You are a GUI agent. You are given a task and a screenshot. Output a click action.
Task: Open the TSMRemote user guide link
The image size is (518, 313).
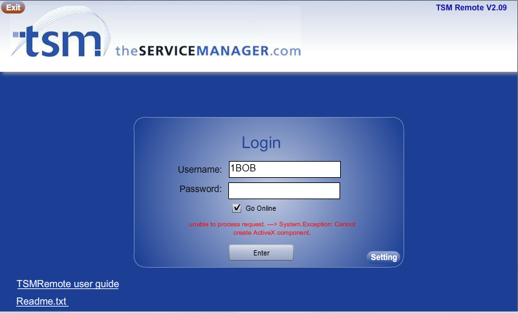click(x=68, y=284)
